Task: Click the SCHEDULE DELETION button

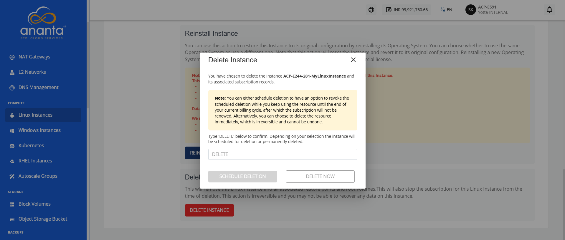Action: click(x=243, y=177)
